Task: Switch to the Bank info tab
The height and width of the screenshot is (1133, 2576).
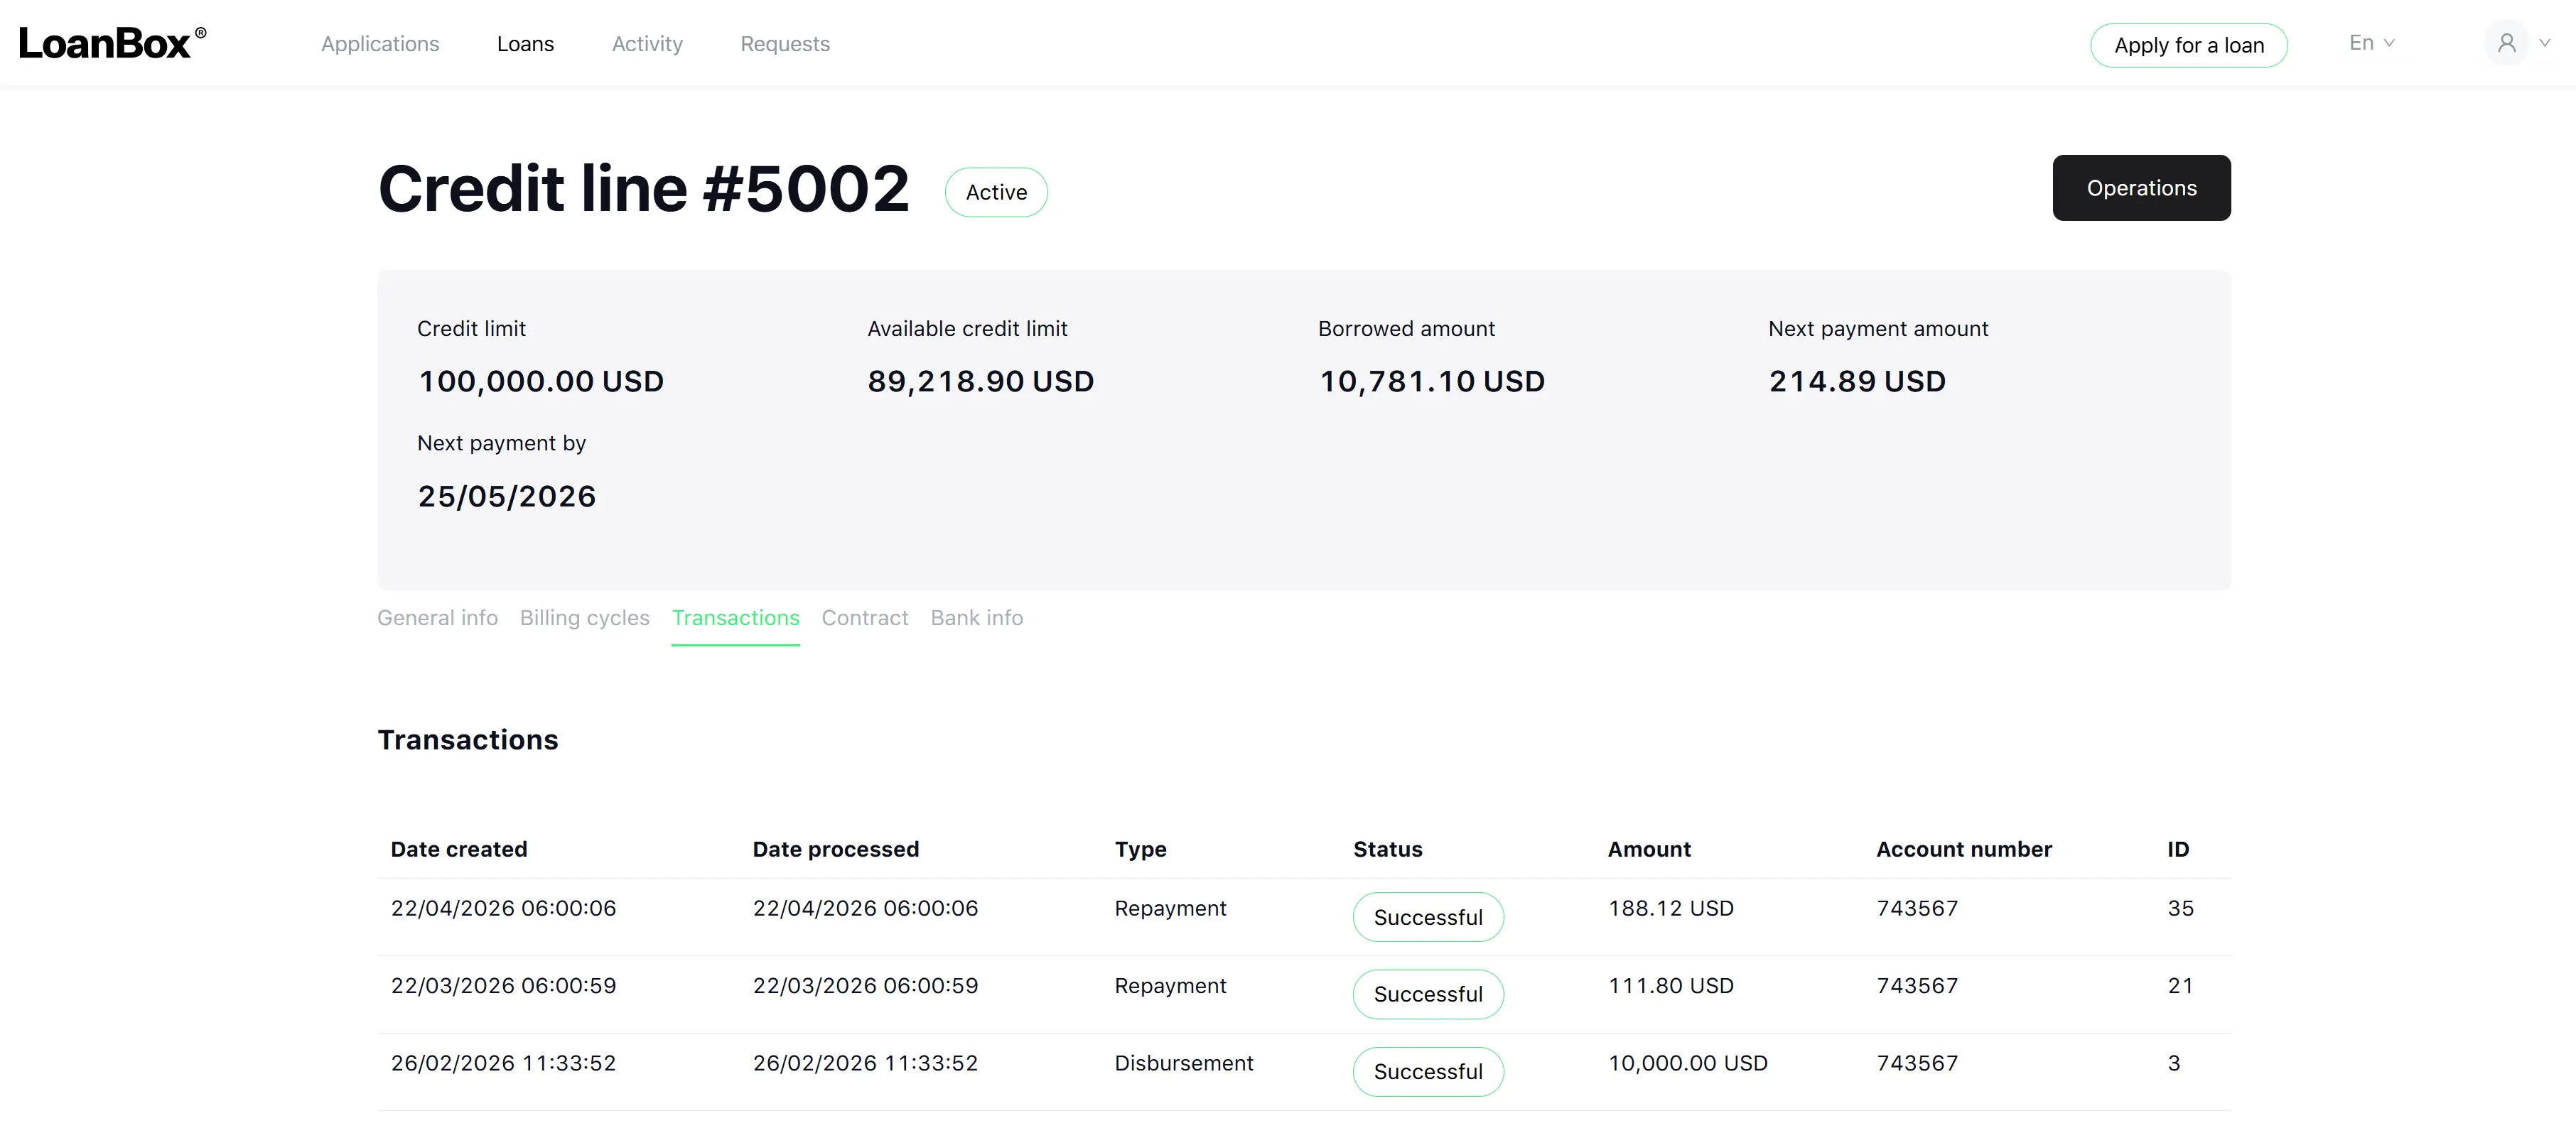Action: click(977, 618)
